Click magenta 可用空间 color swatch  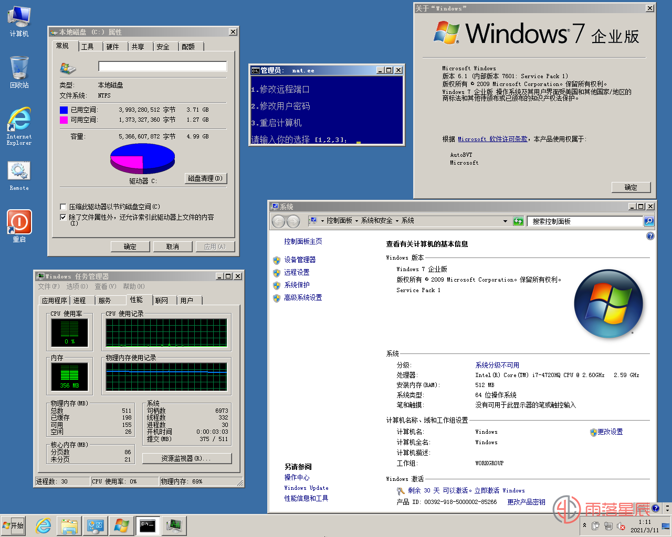tap(64, 120)
